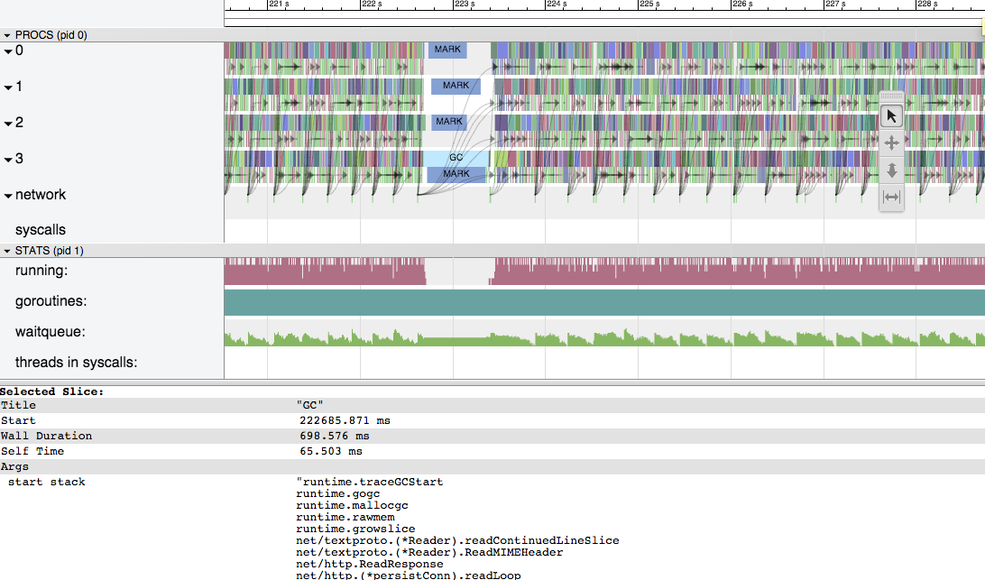Select the MARK slice in proc 0
985x580 pixels.
tap(447, 50)
